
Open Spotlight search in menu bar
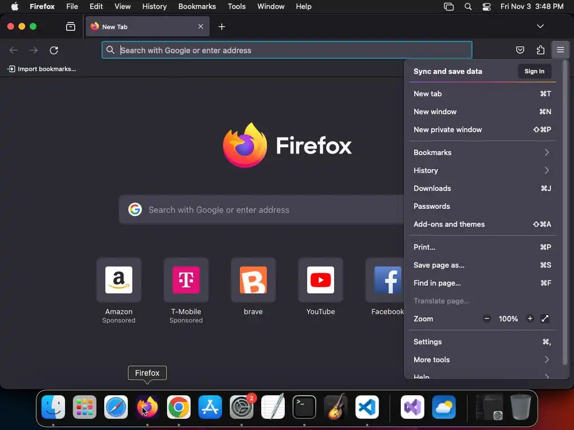[x=468, y=7]
